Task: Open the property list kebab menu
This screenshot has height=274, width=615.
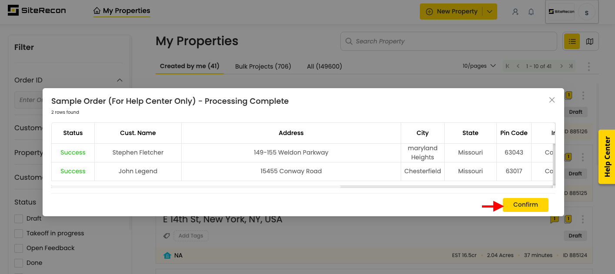Action: (589, 66)
